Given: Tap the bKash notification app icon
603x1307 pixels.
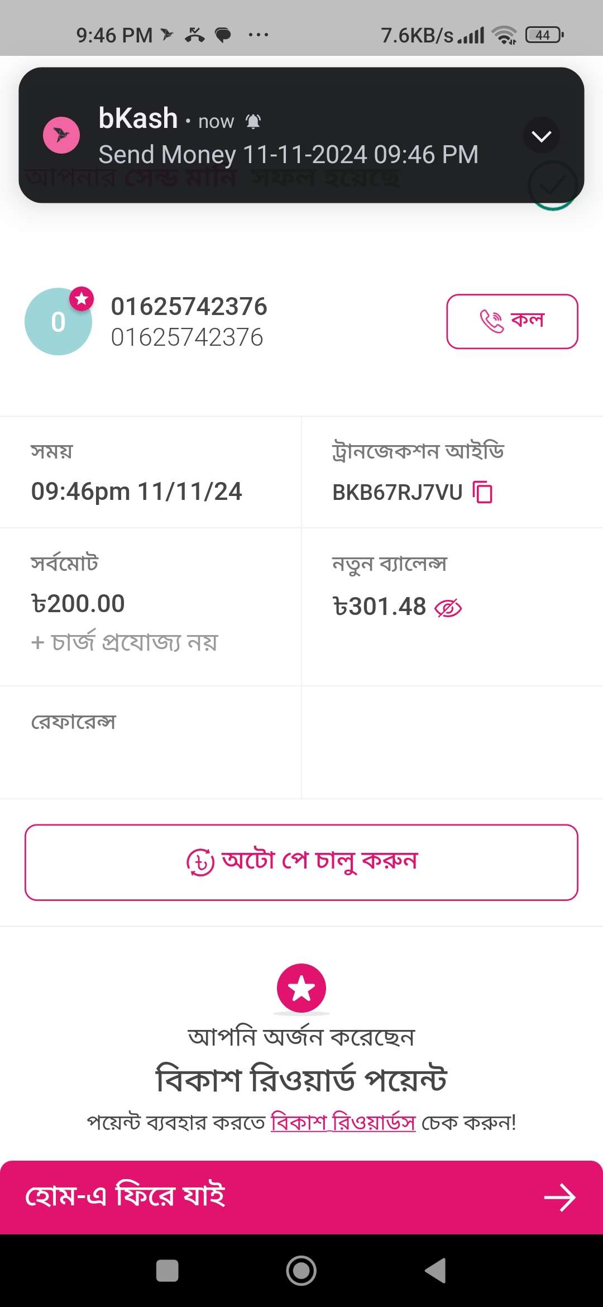Looking at the screenshot, I should click(61, 135).
